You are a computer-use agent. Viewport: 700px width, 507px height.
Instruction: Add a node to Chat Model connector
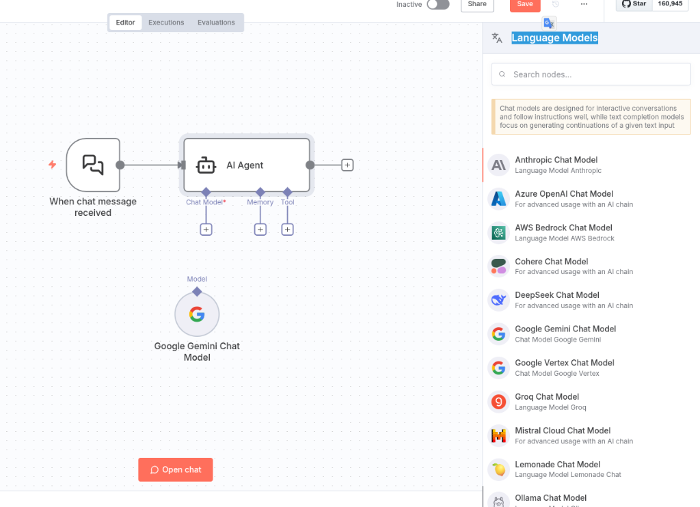pos(206,230)
